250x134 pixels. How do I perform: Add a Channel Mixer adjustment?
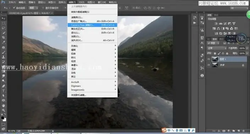click(x=232, y=28)
